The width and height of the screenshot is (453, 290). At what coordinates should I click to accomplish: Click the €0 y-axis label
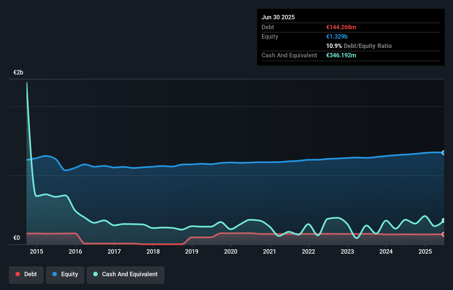(17, 238)
